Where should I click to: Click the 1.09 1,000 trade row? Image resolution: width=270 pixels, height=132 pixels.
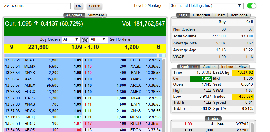coord(211,130)
